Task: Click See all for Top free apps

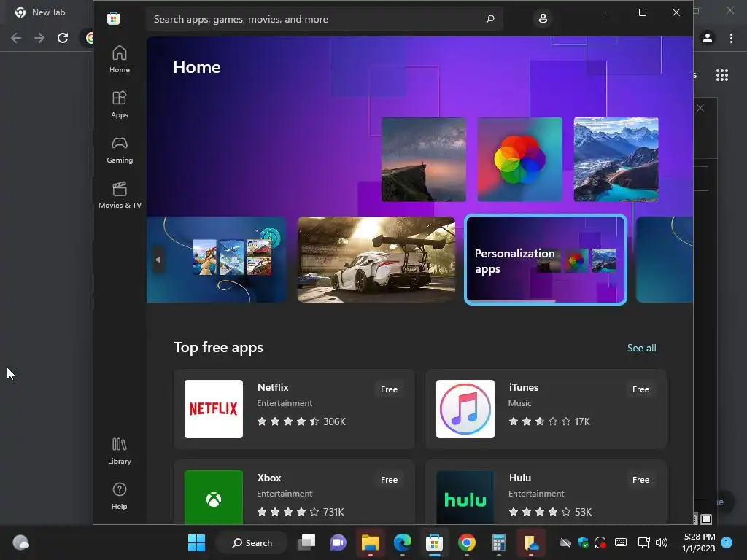Action: [641, 348]
